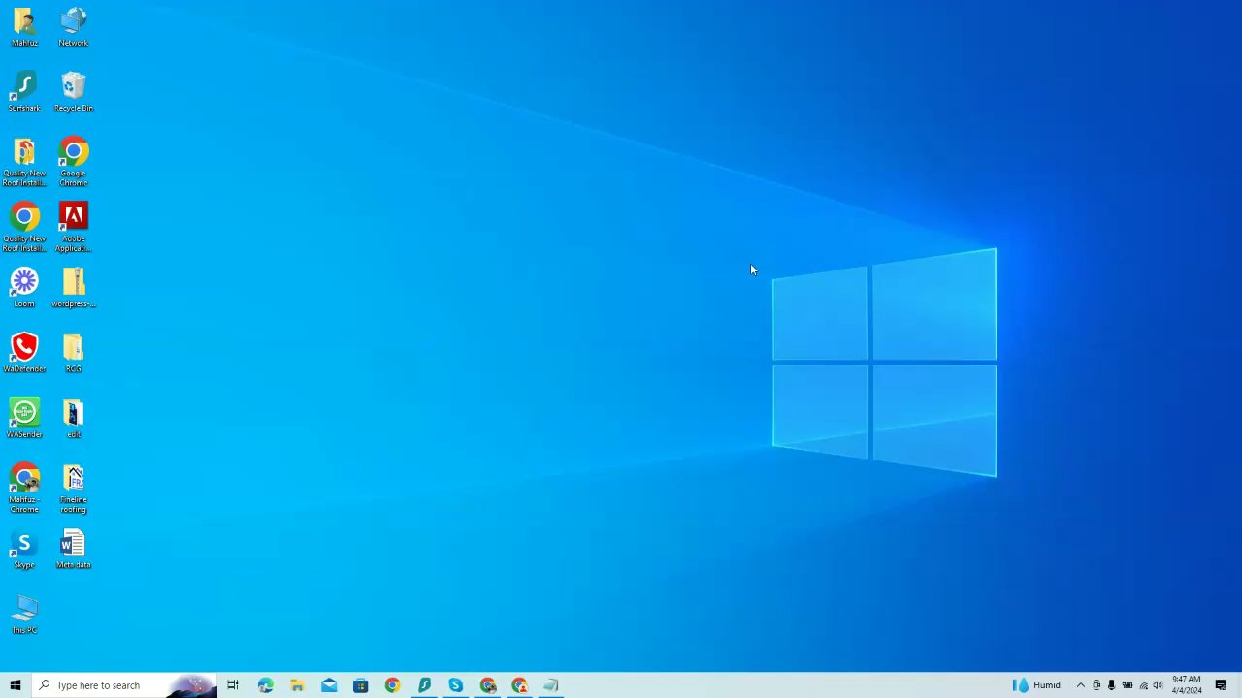Select the This PC desktop icon

pos(24,614)
